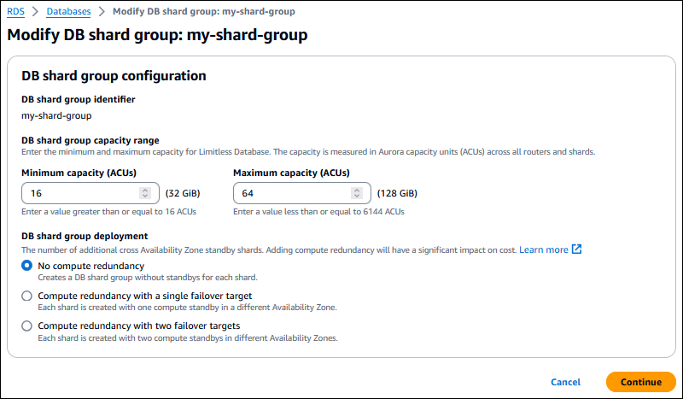The width and height of the screenshot is (683, 399).
Task: Open the Learn more link
Action: [543, 249]
